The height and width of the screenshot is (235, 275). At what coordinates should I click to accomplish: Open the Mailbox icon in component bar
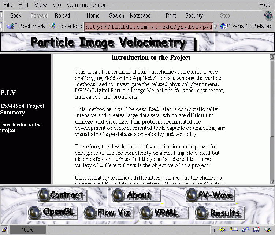(234, 230)
